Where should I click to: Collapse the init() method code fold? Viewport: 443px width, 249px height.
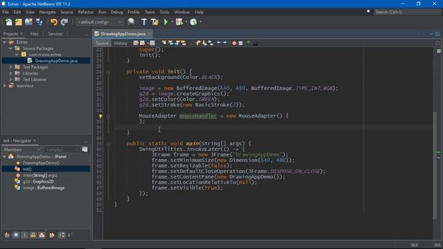click(x=108, y=72)
